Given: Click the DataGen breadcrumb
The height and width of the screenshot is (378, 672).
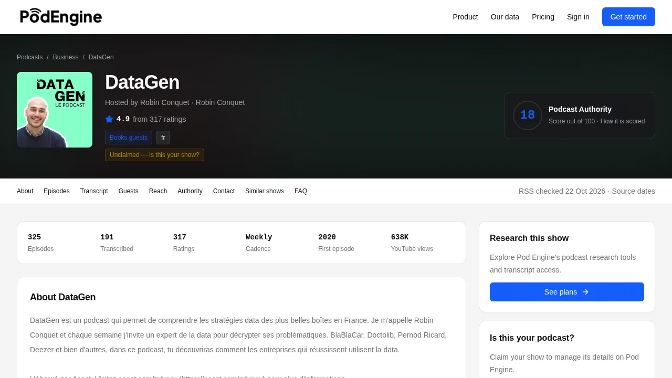Looking at the screenshot, I should [x=101, y=57].
